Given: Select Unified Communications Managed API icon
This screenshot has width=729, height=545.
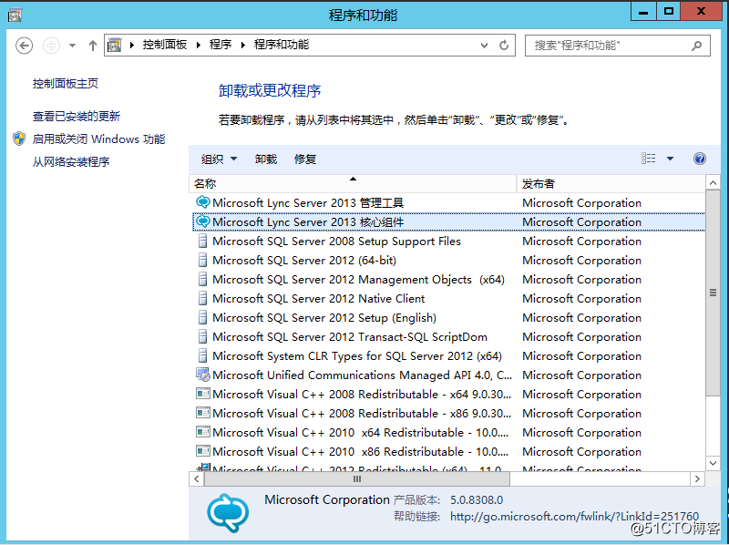Looking at the screenshot, I should [203, 375].
